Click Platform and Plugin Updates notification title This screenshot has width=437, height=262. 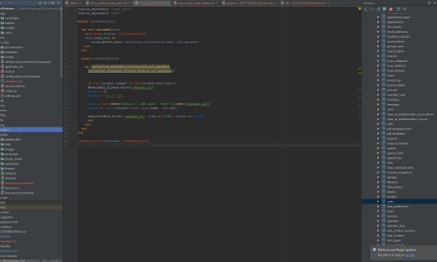pyautogui.click(x=397, y=250)
